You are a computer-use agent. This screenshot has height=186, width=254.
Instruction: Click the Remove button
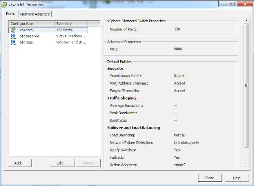click(x=88, y=163)
